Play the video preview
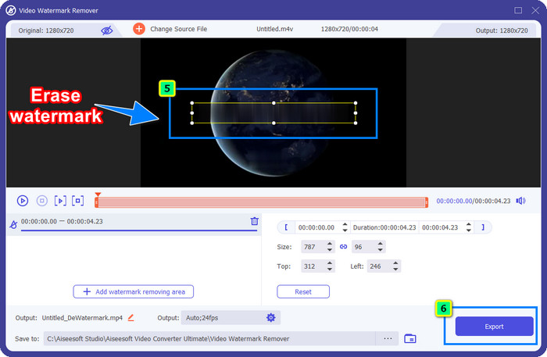This screenshot has height=357, width=547. tap(23, 201)
